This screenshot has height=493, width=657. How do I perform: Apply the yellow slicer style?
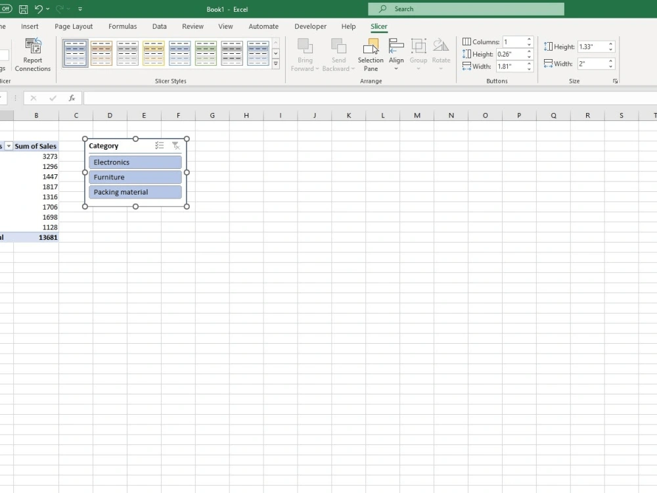click(154, 53)
